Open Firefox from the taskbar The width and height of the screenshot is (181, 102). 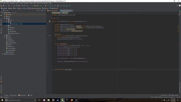[72, 100]
